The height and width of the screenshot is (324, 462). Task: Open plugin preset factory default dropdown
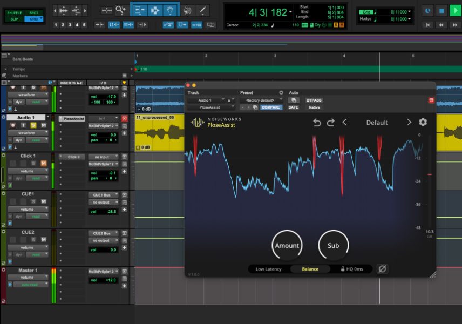pyautogui.click(x=261, y=100)
